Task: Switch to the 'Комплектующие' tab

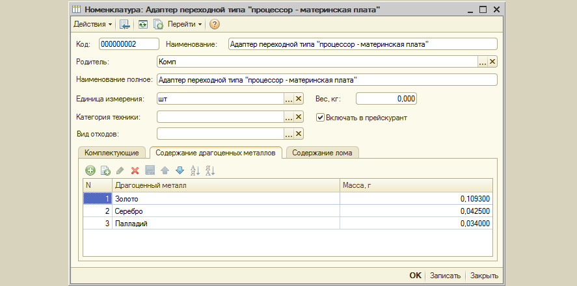Action: pos(112,153)
